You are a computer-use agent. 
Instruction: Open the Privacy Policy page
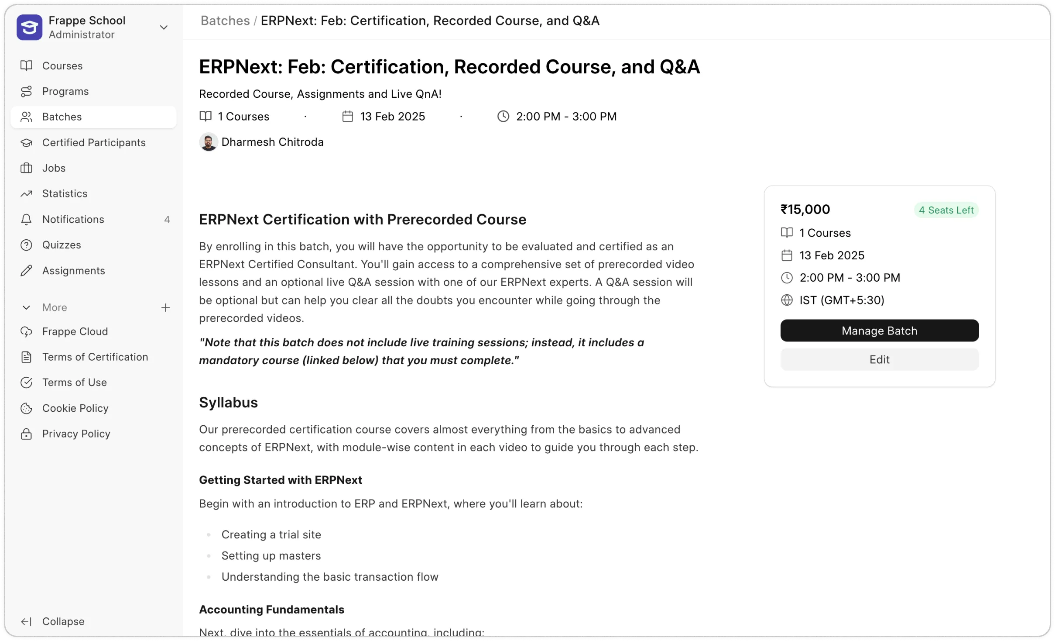coord(76,434)
